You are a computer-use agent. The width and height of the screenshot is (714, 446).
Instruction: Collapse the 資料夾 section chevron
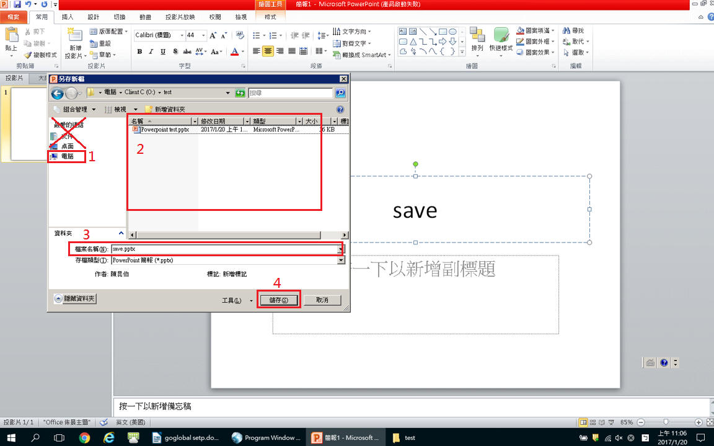point(121,234)
